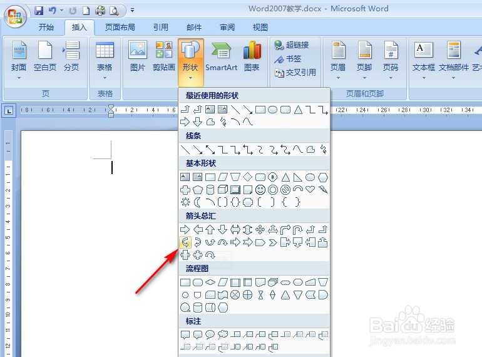Insert a 空白页 blank page
482x357 pixels.
coord(45,57)
